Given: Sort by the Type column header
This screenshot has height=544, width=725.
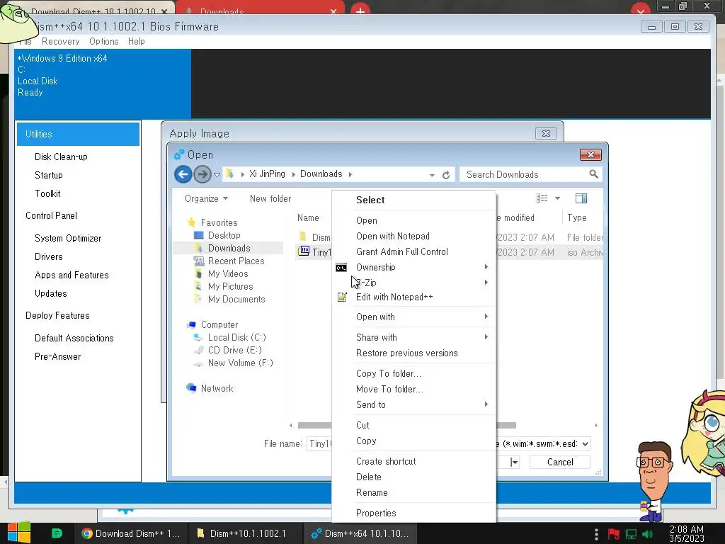Looking at the screenshot, I should tap(576, 218).
